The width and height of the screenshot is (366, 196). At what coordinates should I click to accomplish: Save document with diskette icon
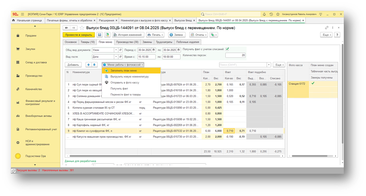tap(100, 35)
